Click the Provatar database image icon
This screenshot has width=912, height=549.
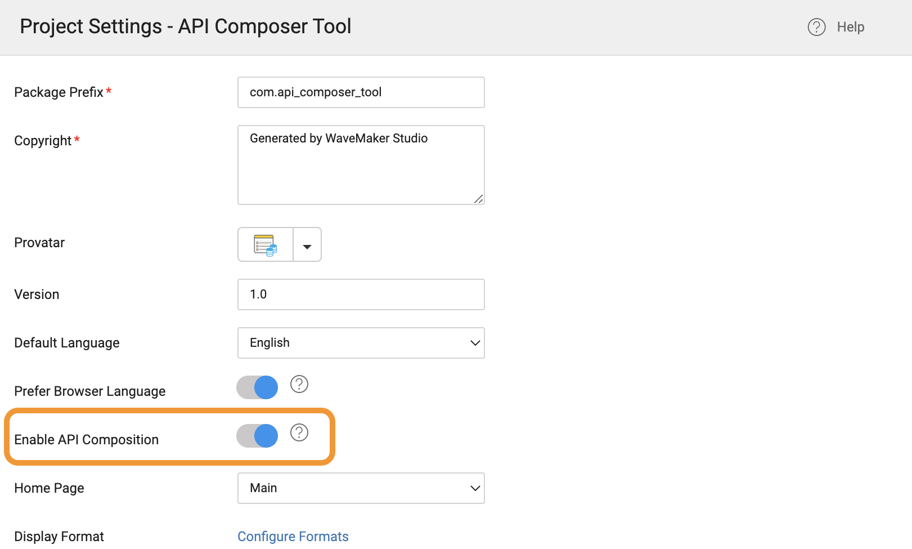(x=266, y=245)
